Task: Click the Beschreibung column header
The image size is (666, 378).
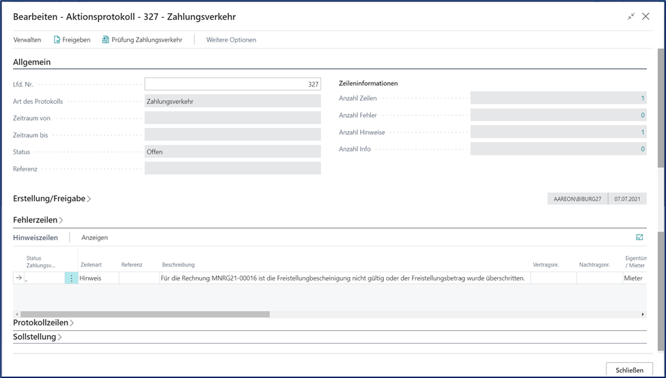Action: click(x=178, y=265)
